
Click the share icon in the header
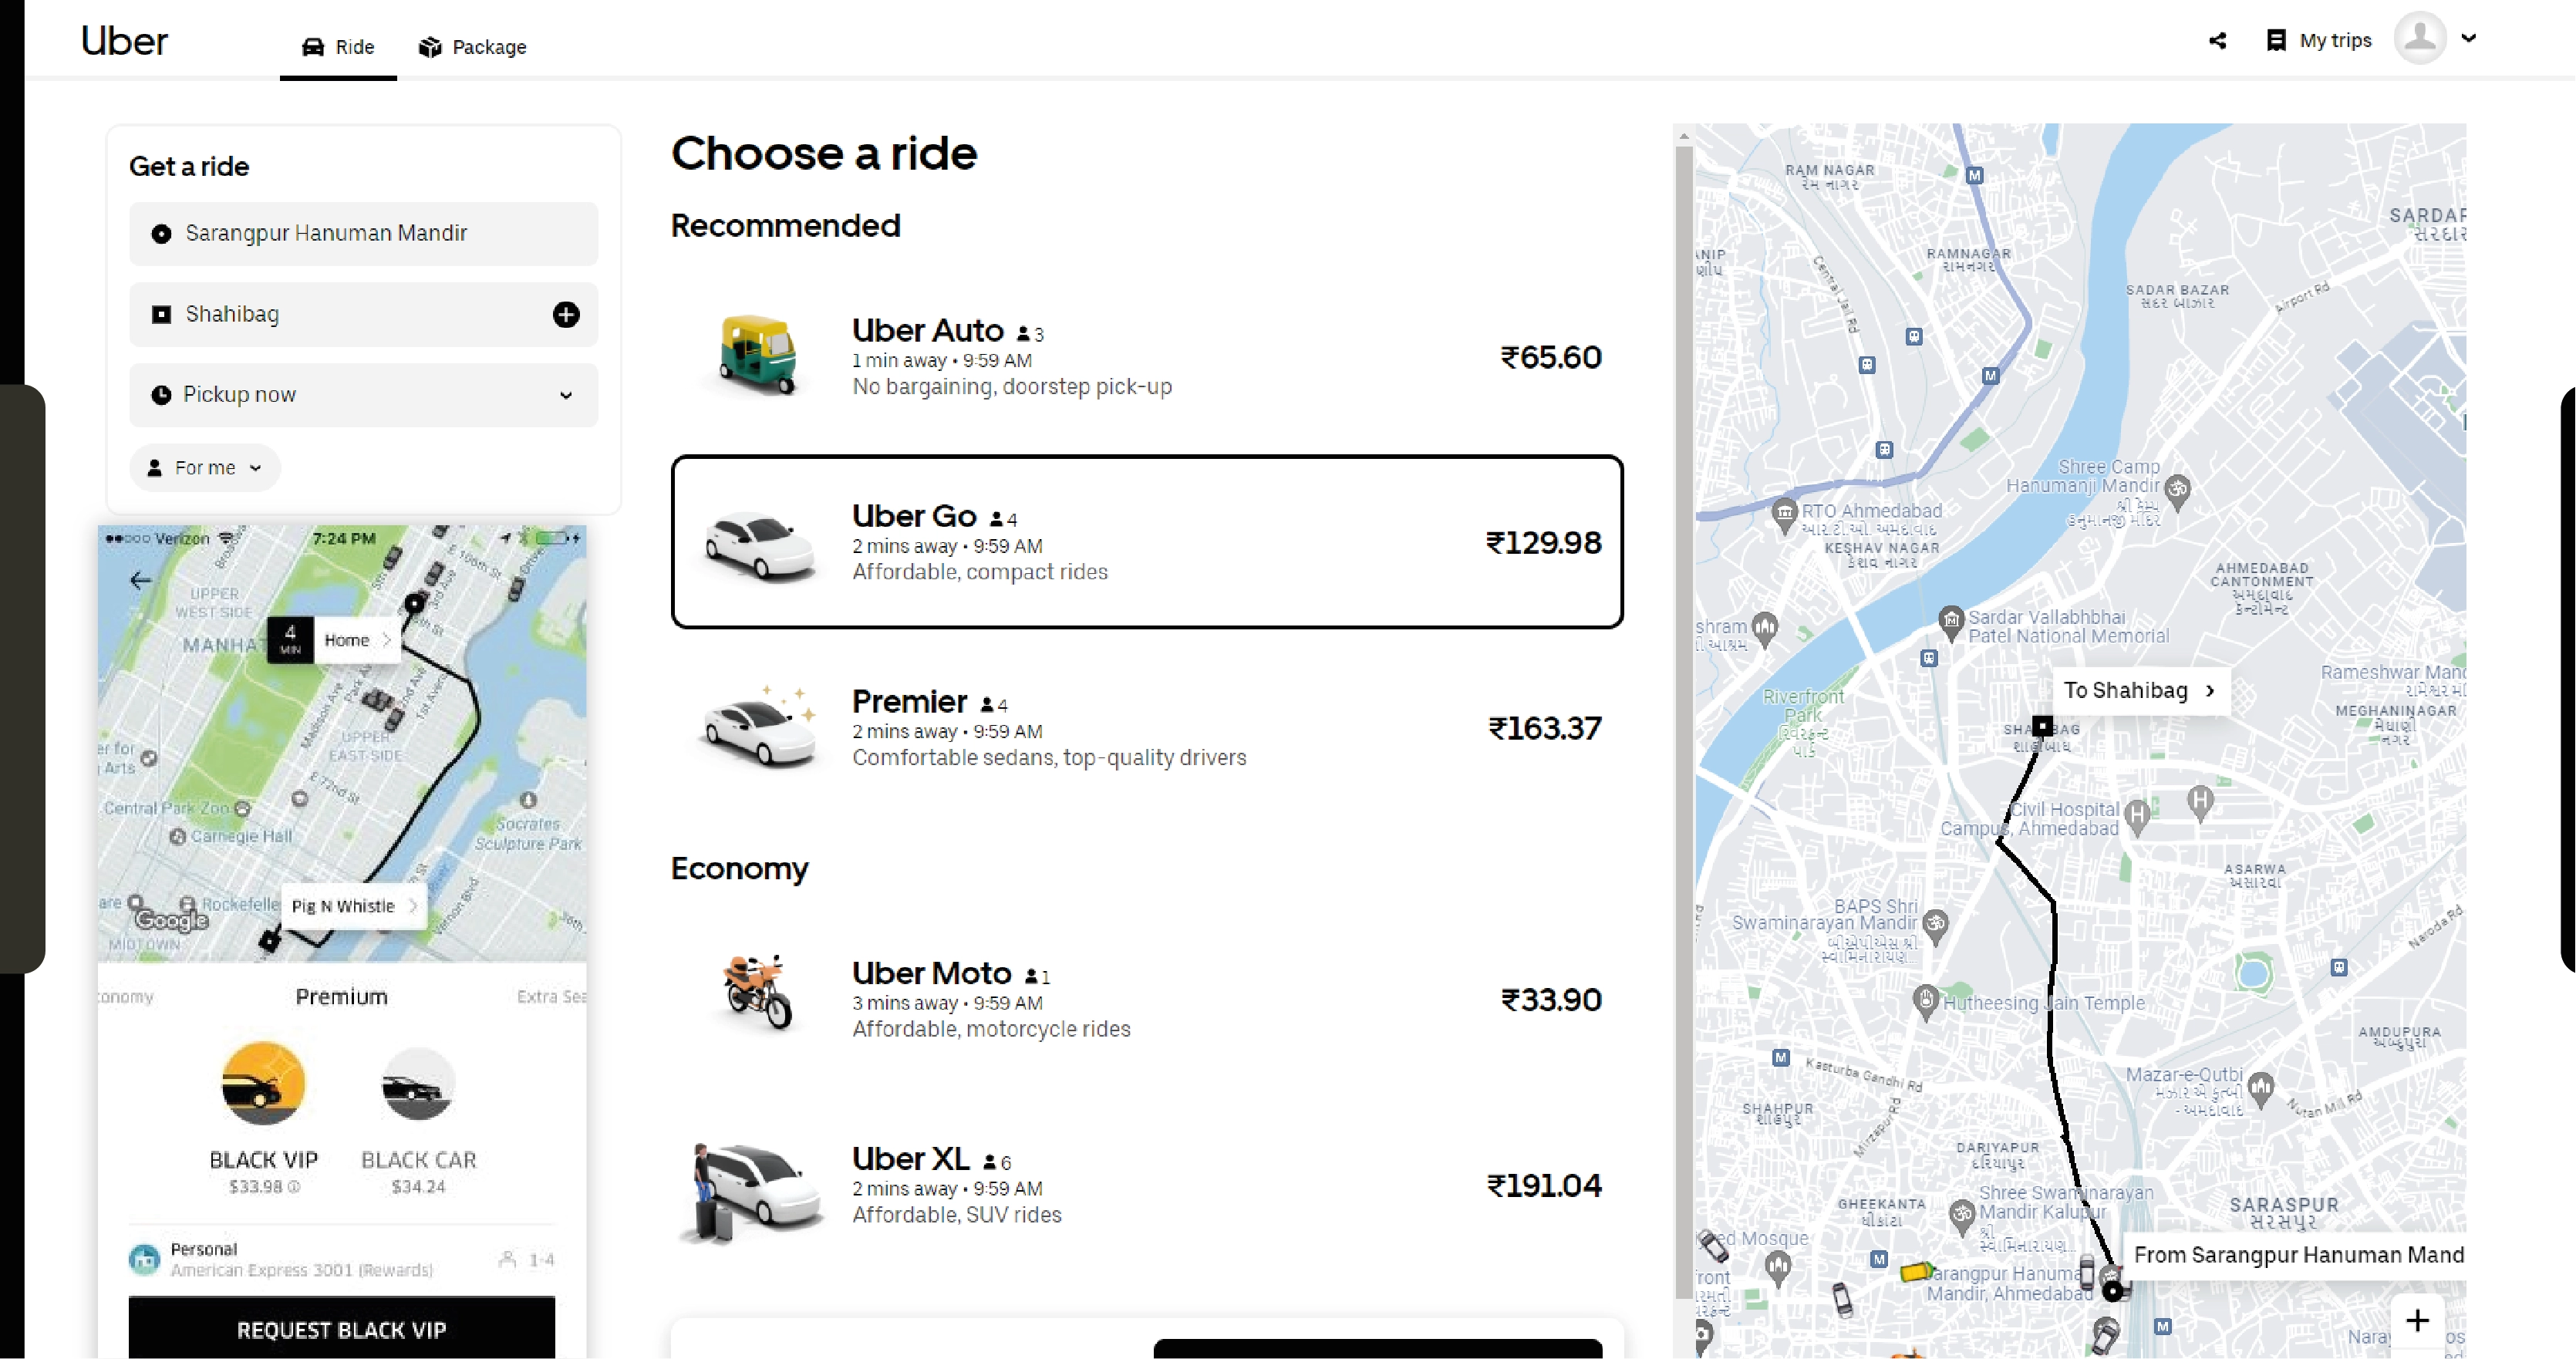[2218, 40]
